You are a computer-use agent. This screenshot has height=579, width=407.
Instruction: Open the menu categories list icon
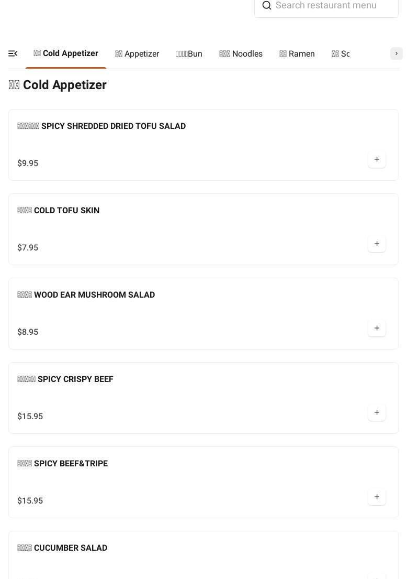click(x=13, y=53)
